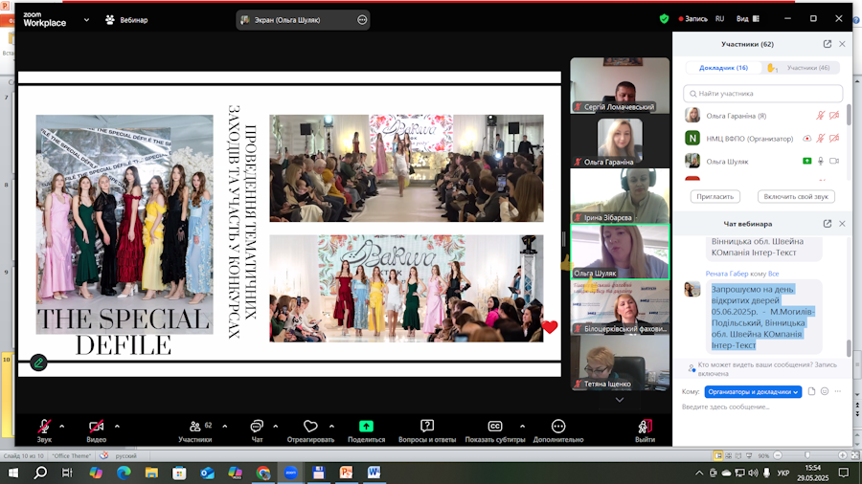The image size is (862, 484).
Task: Click the green annotate pencil icon on slide
Action: (x=38, y=363)
